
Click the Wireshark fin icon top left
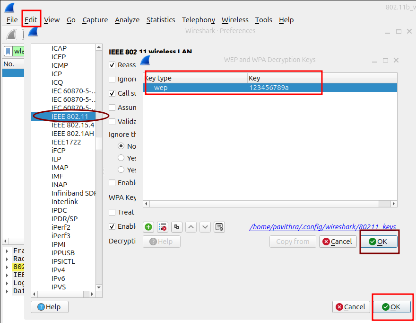click(9, 7)
